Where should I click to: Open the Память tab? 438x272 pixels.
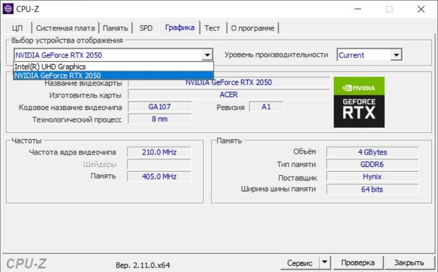pyautogui.click(x=115, y=28)
